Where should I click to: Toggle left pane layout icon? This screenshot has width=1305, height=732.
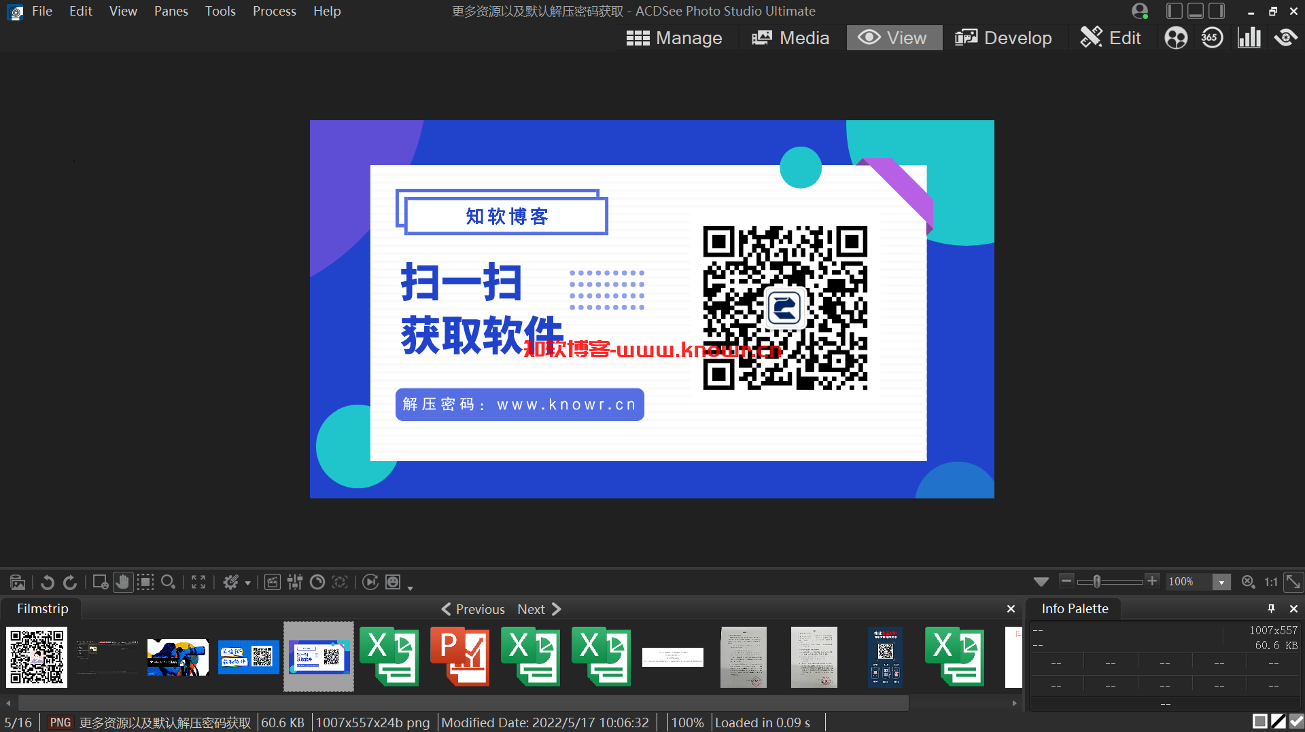tap(1174, 11)
